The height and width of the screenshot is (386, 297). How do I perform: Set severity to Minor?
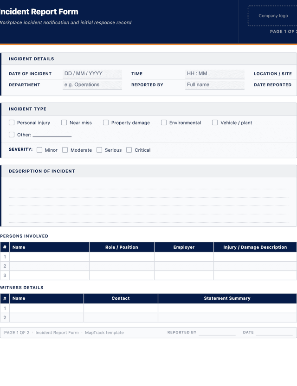coord(39,150)
